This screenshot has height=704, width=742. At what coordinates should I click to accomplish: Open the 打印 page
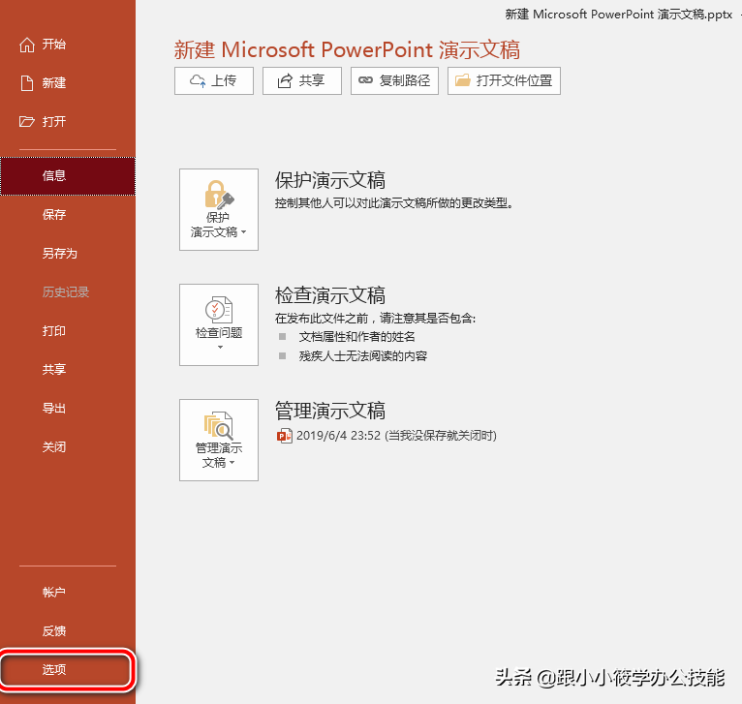pyautogui.click(x=68, y=331)
